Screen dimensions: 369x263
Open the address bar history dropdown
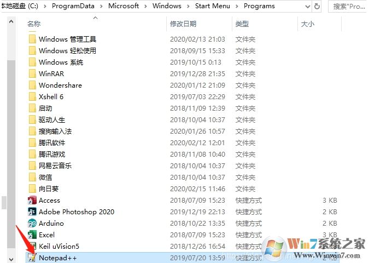pyautogui.click(x=307, y=7)
